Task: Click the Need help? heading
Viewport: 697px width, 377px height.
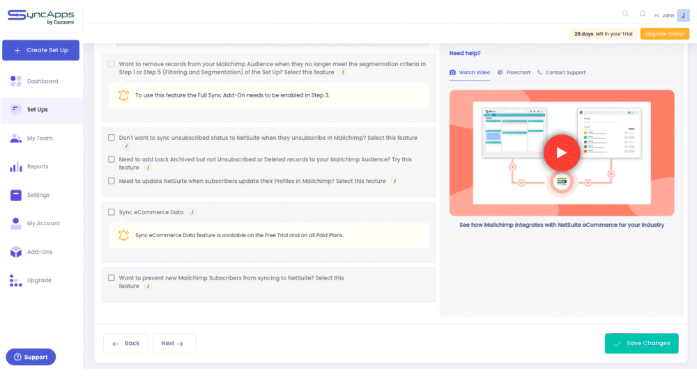Action: coord(464,54)
